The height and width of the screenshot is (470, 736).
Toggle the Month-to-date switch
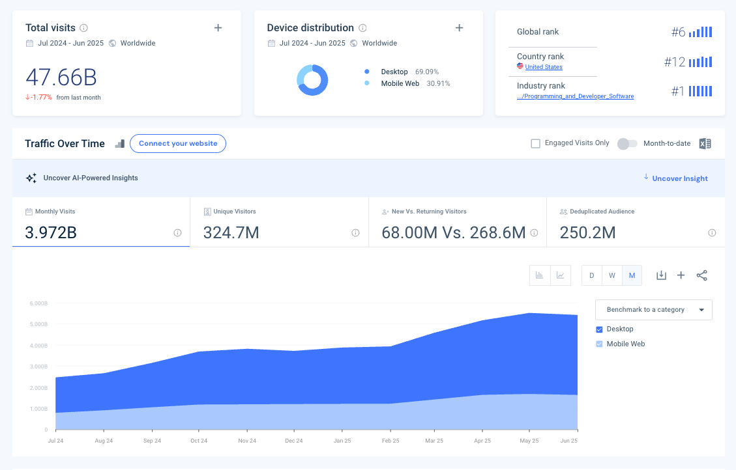(627, 143)
